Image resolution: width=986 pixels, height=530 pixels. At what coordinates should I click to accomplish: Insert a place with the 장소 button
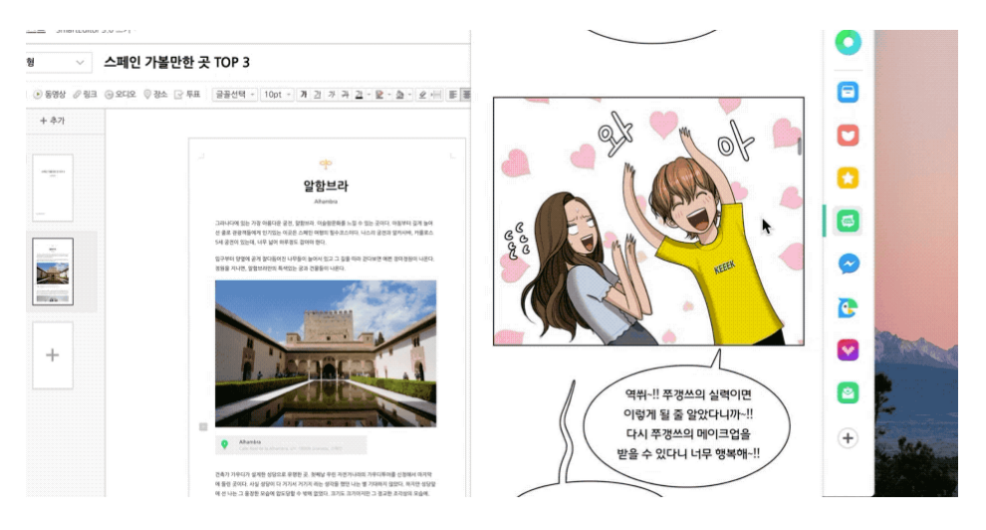[x=155, y=95]
